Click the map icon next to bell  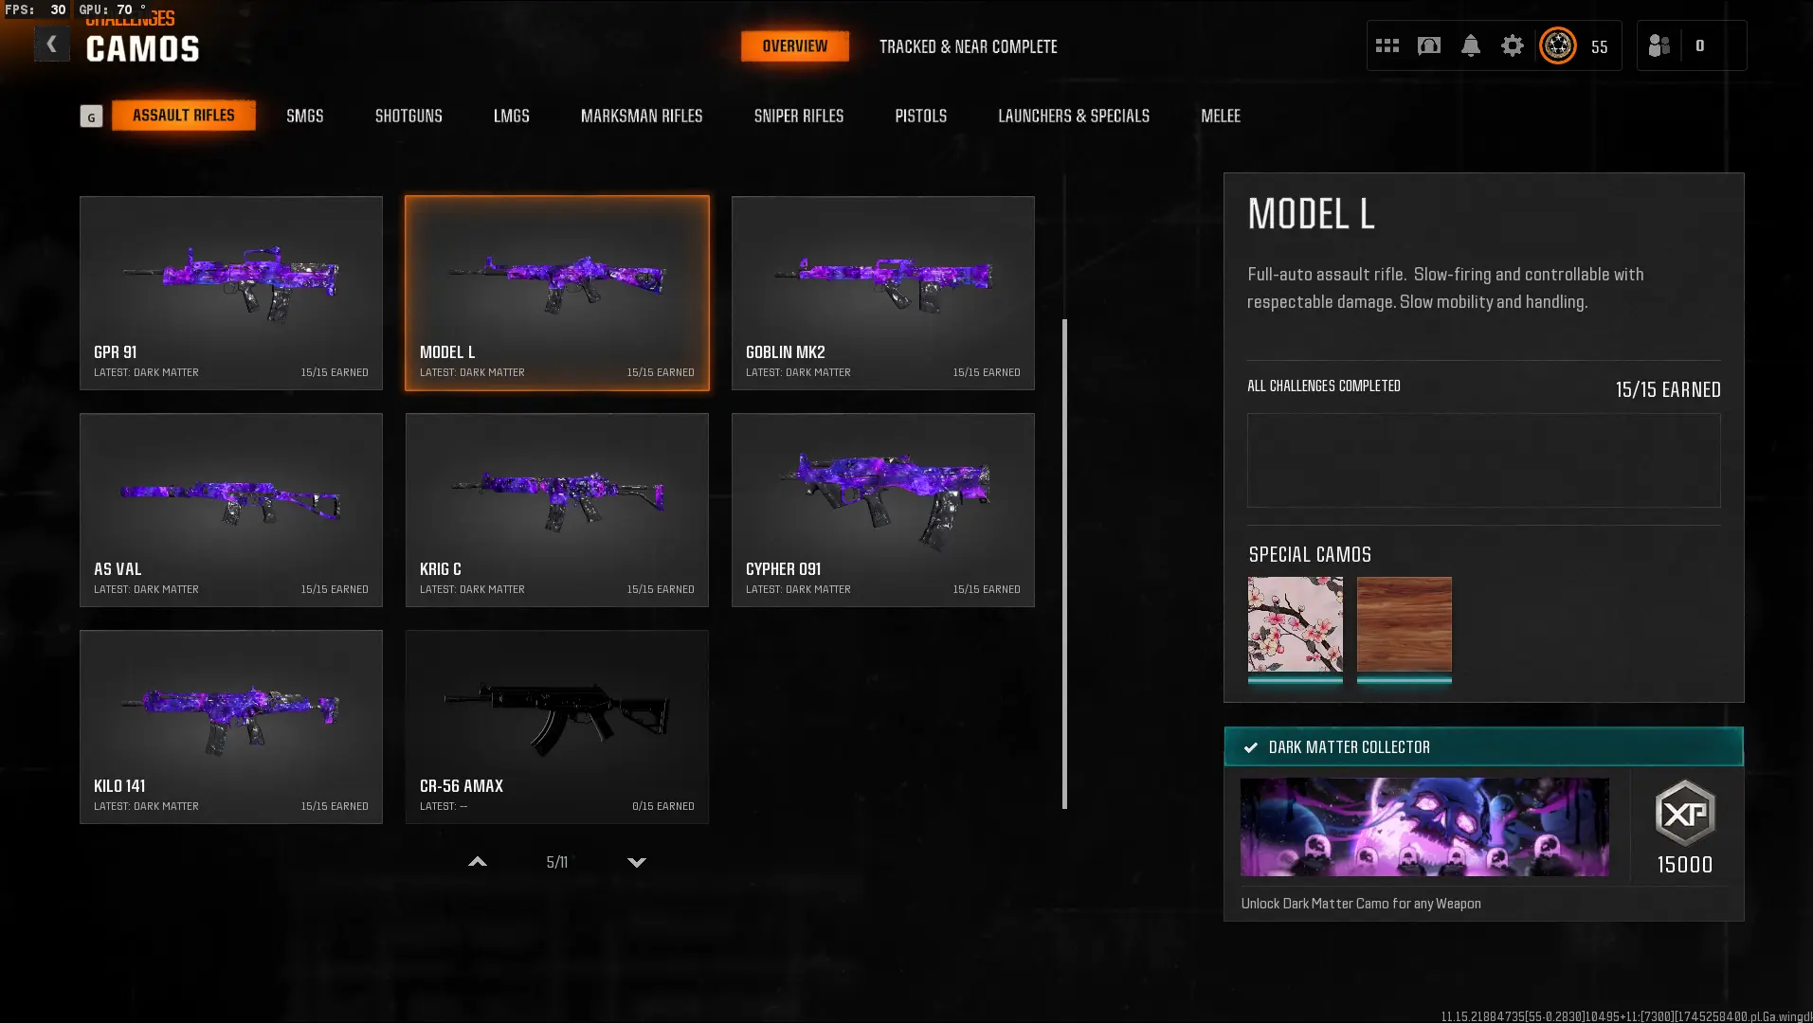1429,45
